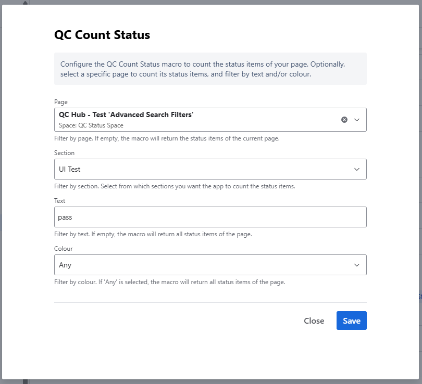Click the configuration help banner text
This screenshot has width=422, height=384.
208,68
